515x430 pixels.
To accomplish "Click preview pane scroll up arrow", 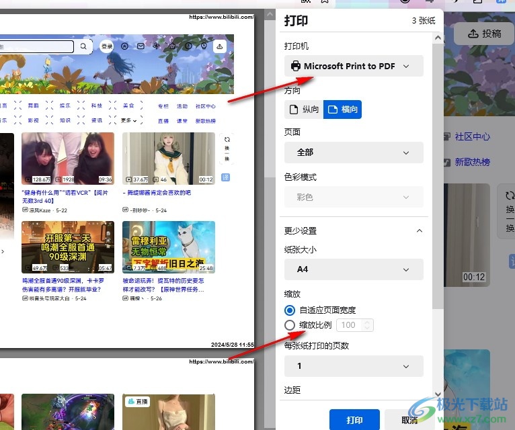I will coord(270,14).
